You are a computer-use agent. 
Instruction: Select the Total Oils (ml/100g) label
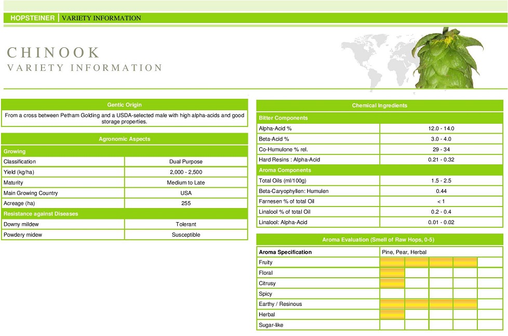(x=283, y=180)
